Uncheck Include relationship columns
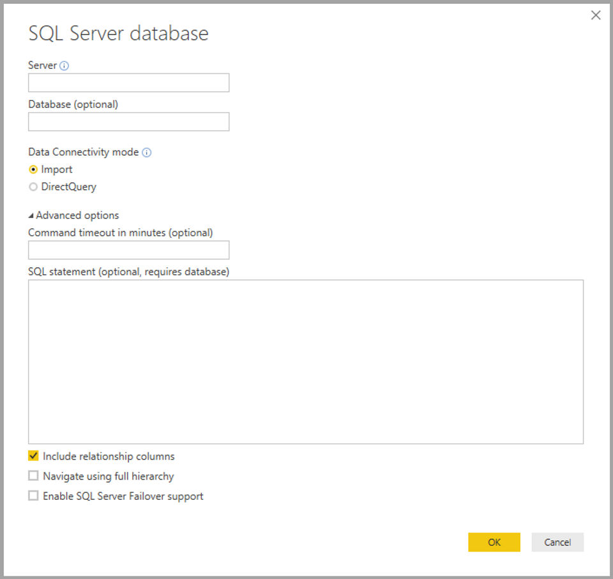 coord(34,457)
